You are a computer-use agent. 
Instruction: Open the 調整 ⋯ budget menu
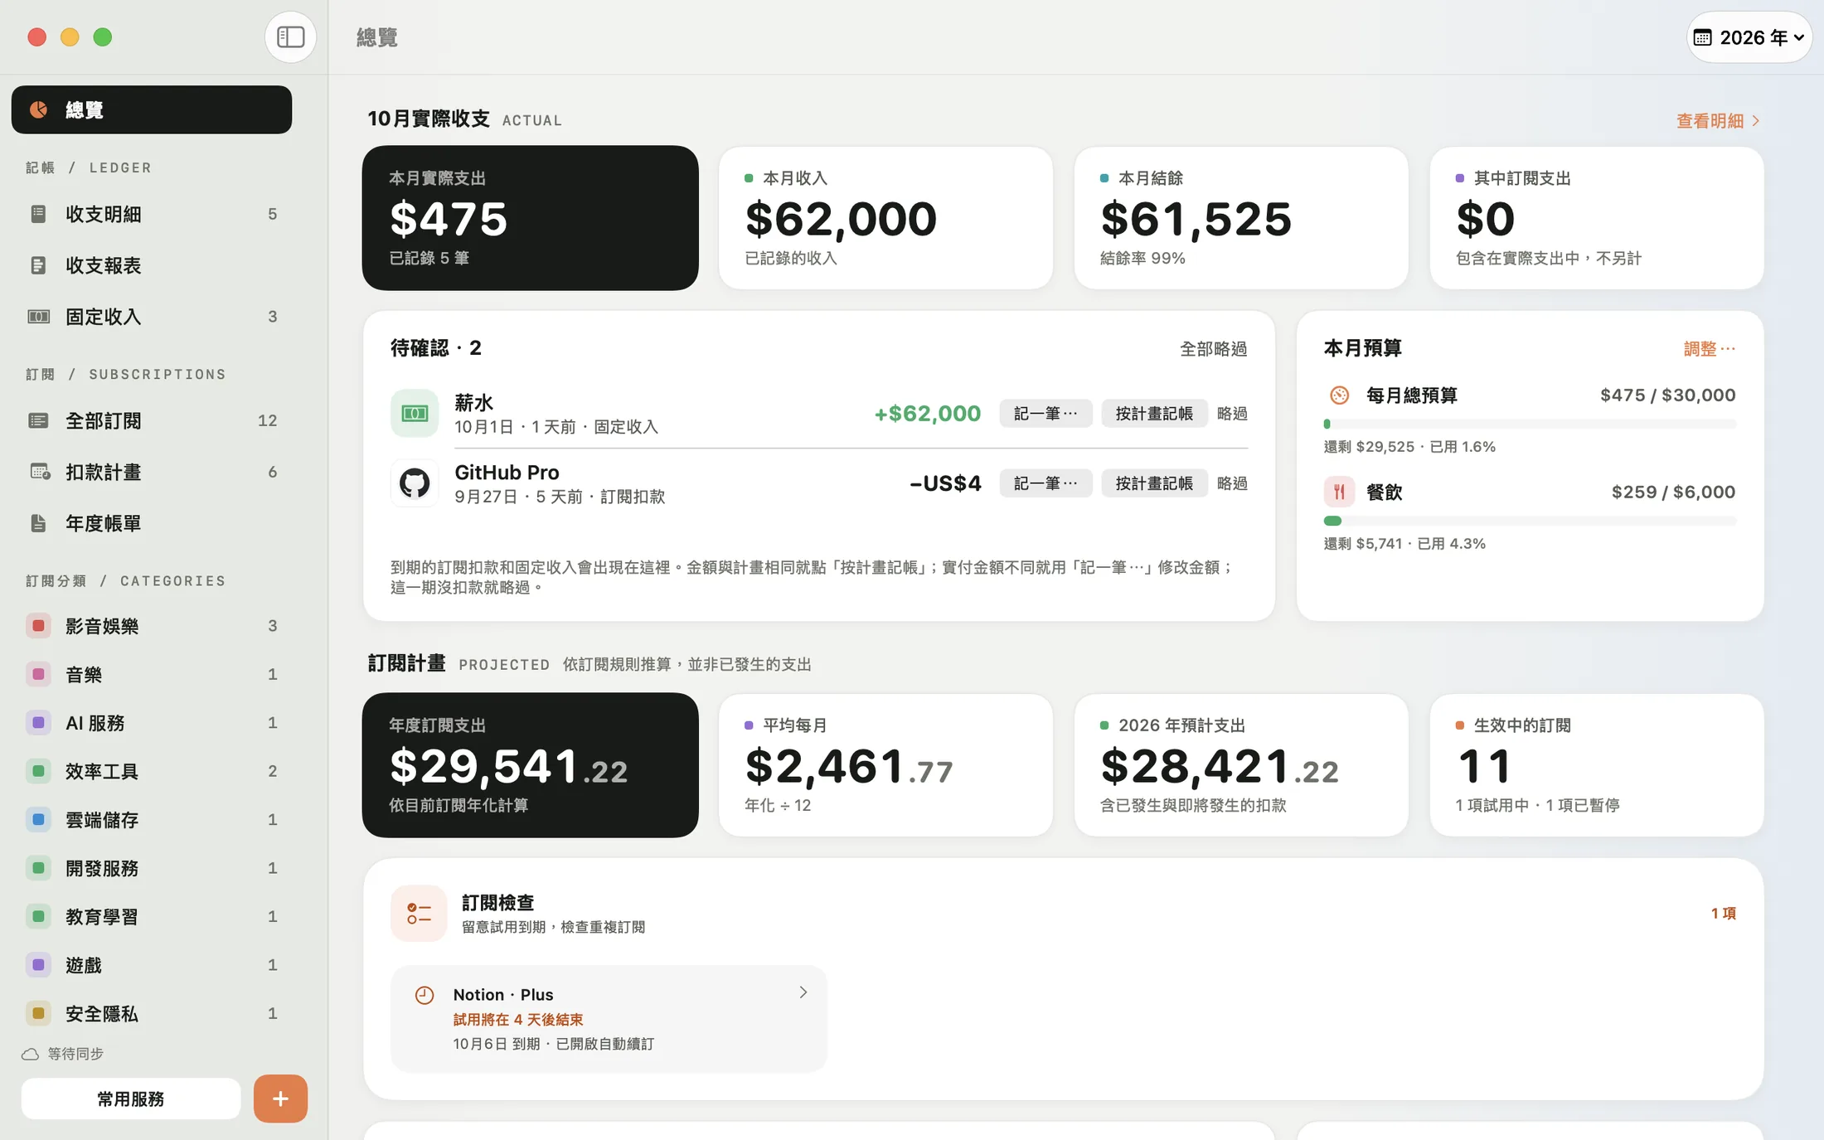point(1710,349)
